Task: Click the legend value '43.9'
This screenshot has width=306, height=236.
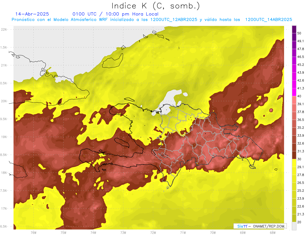Action: pyautogui.click(x=300, y=73)
